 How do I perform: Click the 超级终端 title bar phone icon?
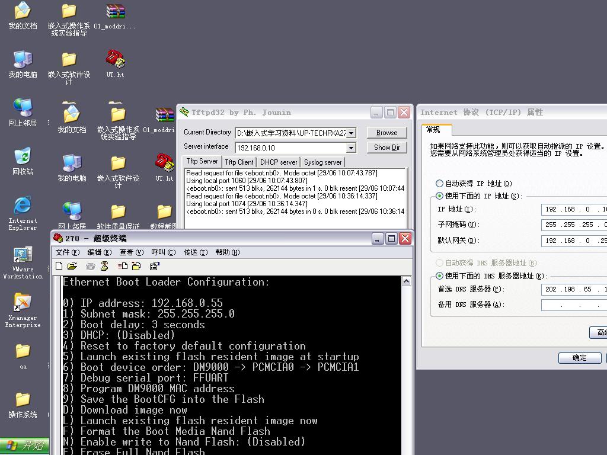pyautogui.click(x=58, y=238)
